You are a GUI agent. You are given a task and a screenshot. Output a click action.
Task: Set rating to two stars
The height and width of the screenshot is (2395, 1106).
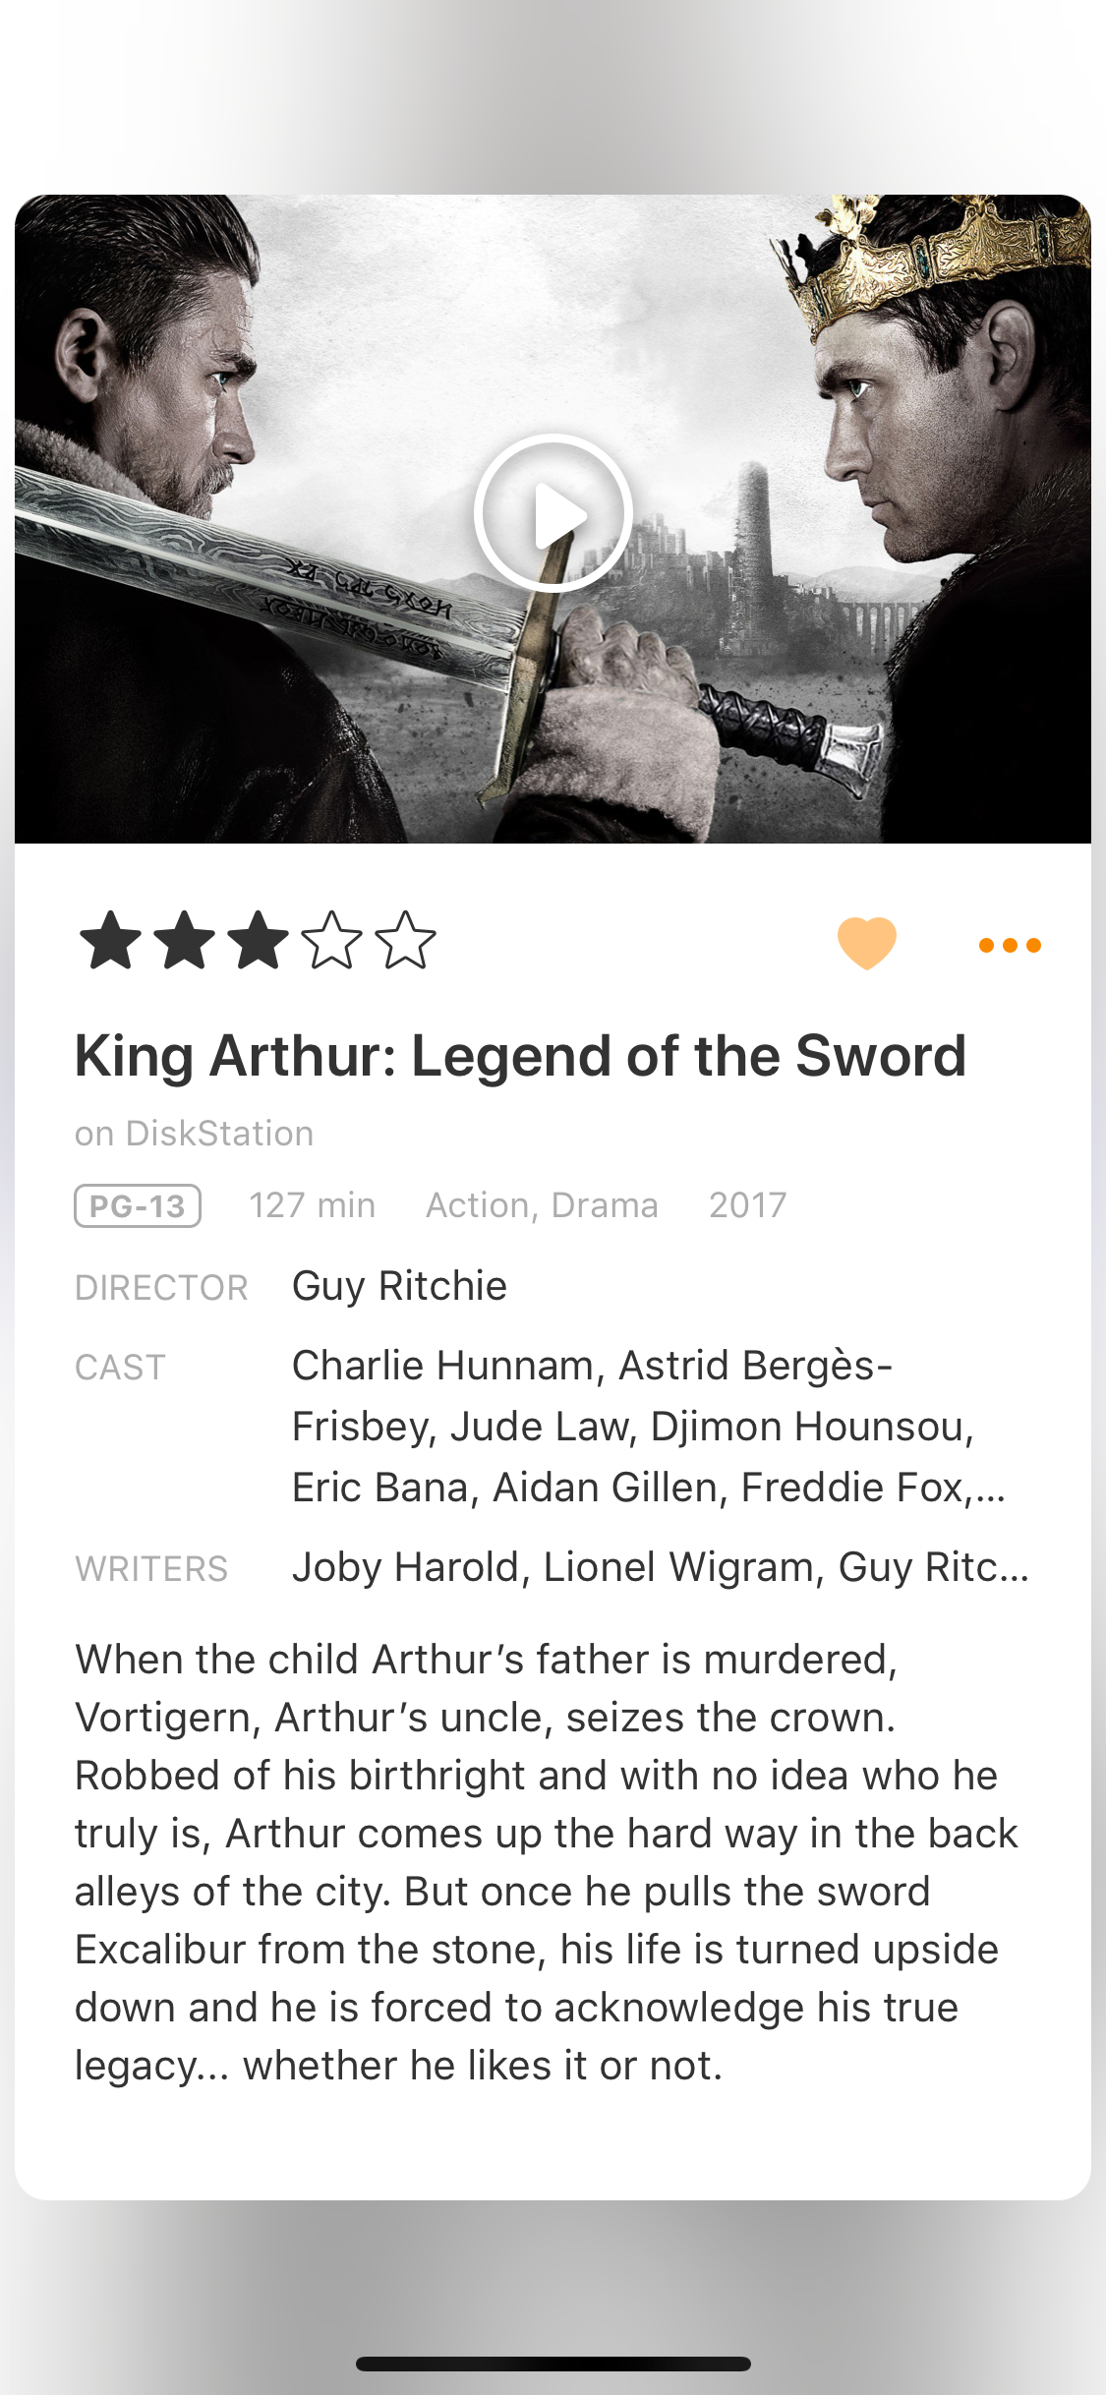(x=184, y=941)
